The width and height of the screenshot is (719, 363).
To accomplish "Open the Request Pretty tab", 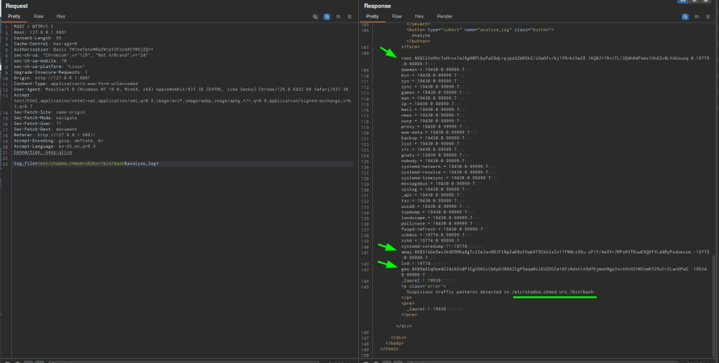I will point(15,15).
